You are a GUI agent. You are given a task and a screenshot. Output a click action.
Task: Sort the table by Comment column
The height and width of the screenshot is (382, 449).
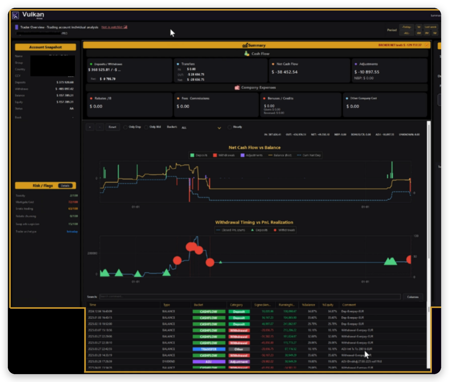pyautogui.click(x=349, y=305)
